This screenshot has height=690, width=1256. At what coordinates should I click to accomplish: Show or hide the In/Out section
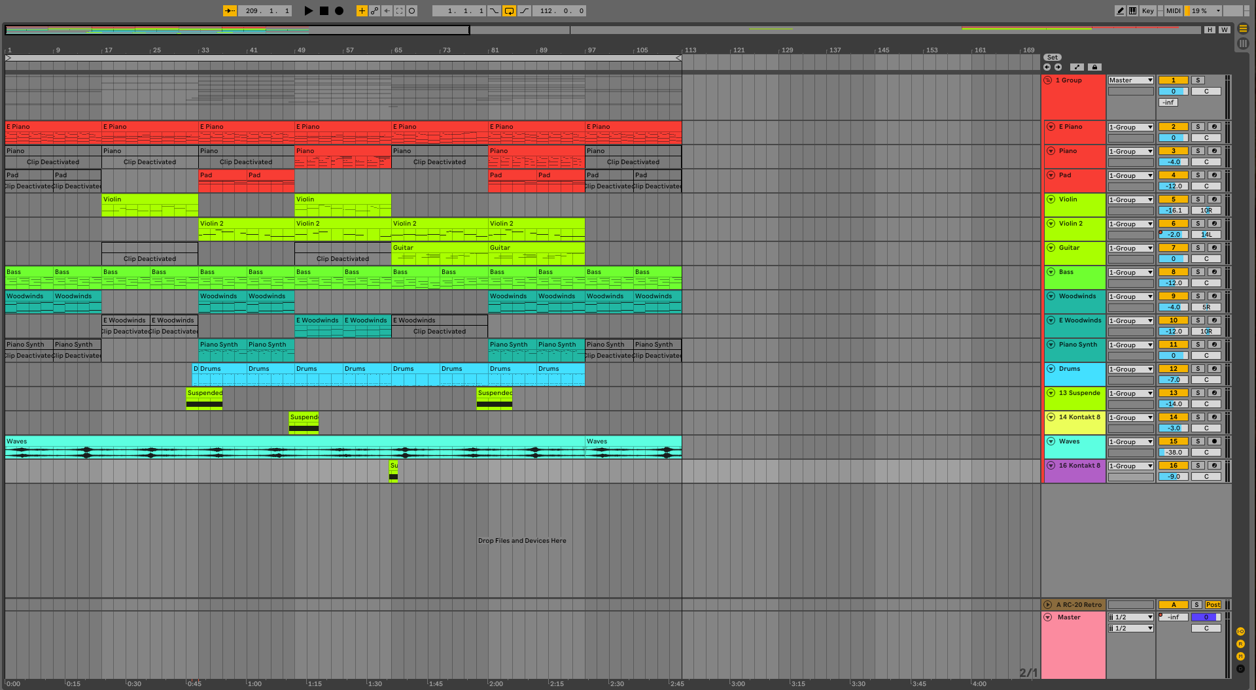coord(1240,632)
